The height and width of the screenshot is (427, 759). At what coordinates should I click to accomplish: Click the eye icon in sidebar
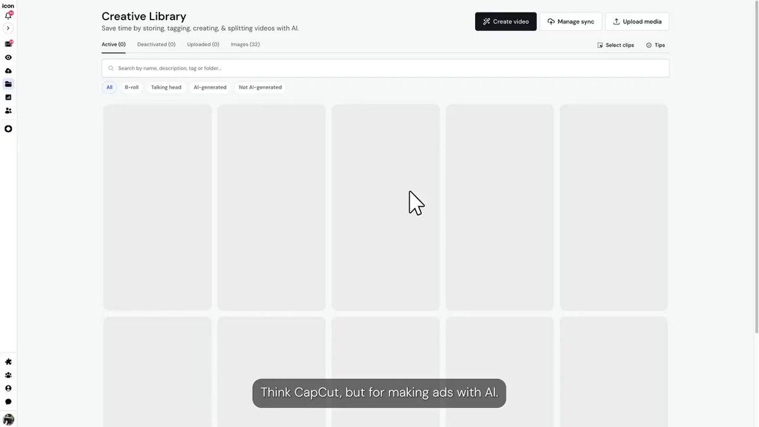(x=8, y=58)
